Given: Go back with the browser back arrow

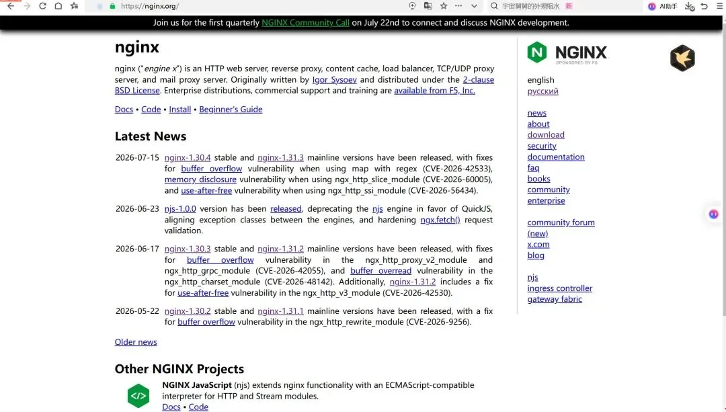Looking at the screenshot, I should coord(11,6).
